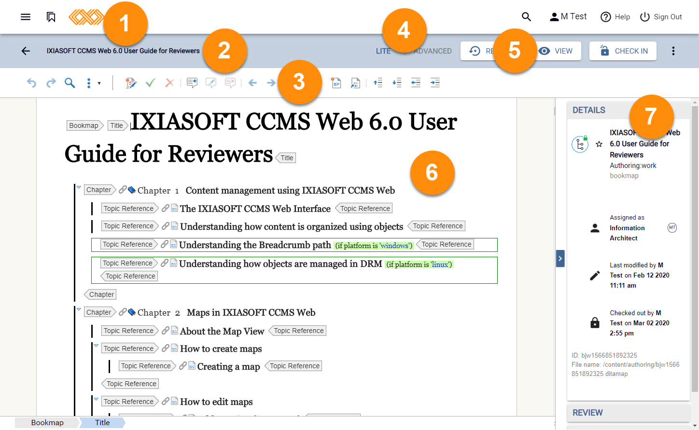
Task: Add a new comment
Action: 192,83
